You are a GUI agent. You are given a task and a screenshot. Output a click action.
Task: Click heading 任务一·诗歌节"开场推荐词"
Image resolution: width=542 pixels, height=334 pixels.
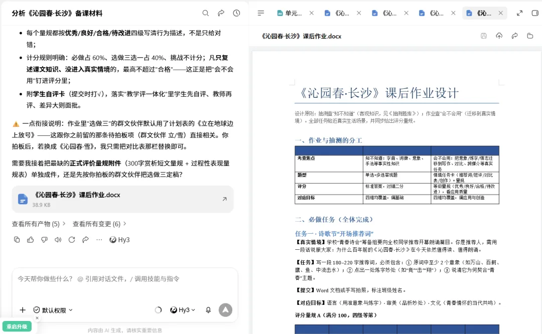tap(334, 234)
